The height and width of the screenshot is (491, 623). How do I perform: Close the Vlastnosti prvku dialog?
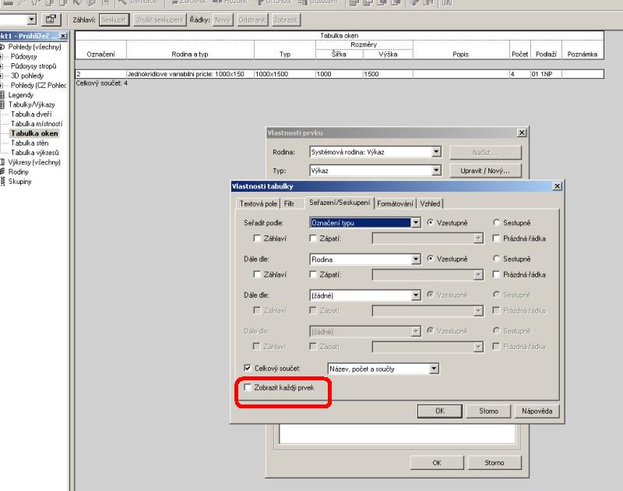click(522, 132)
